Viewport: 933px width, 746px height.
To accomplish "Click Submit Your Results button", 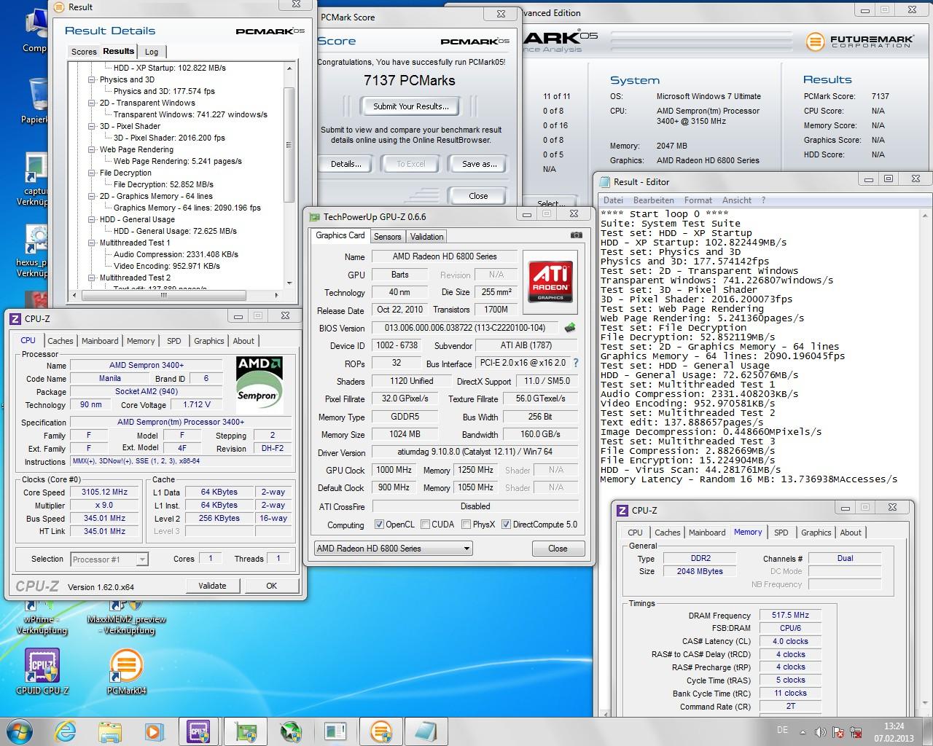I will [x=411, y=106].
